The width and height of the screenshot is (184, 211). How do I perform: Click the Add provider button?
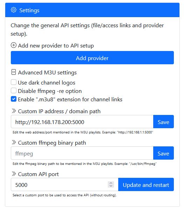click(92, 58)
